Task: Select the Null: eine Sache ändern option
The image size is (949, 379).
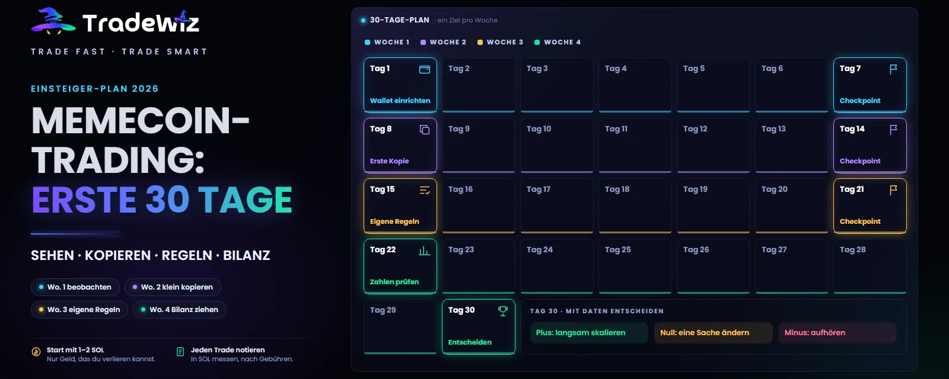Action: click(x=714, y=333)
